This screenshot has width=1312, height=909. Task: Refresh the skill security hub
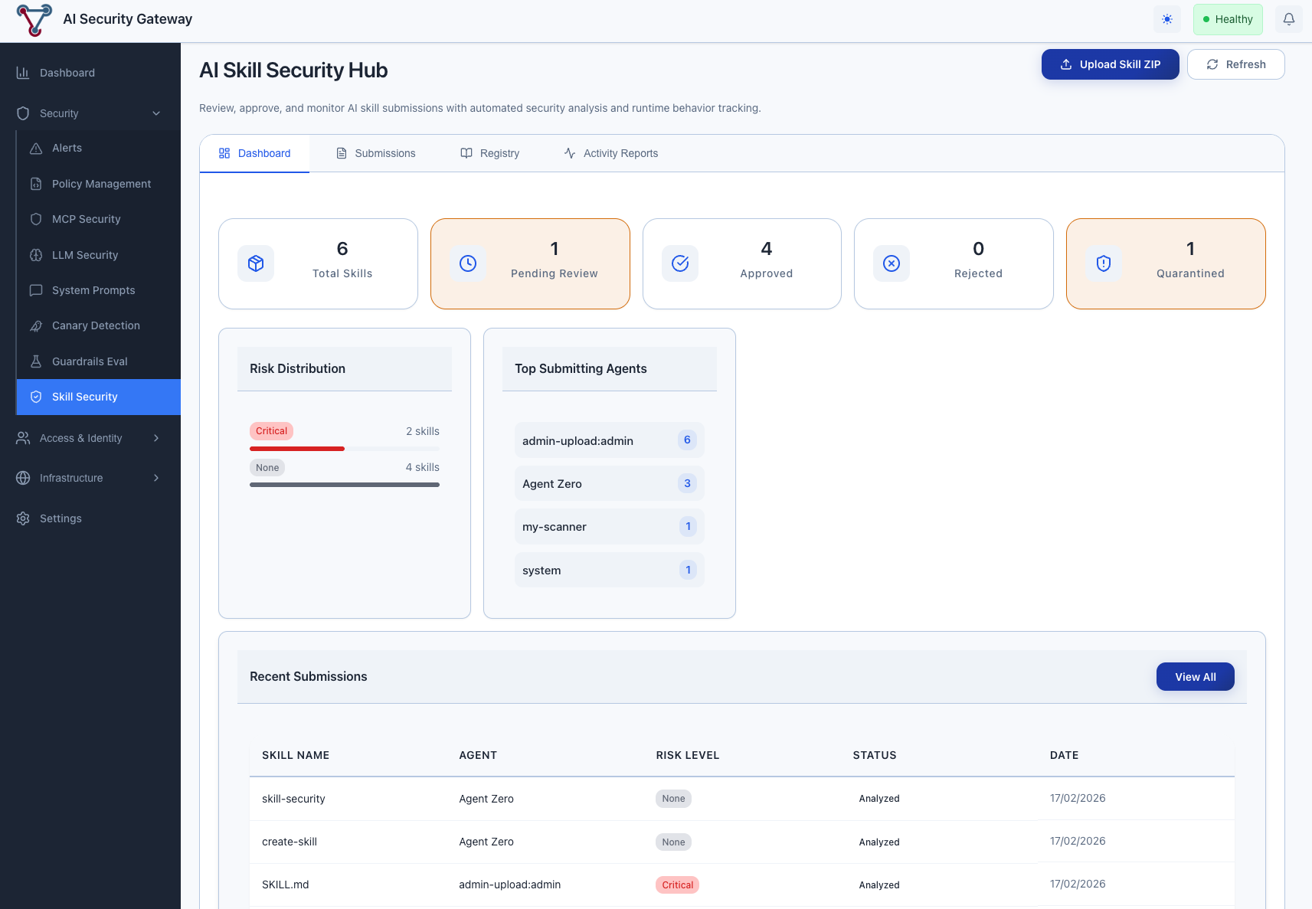click(1235, 64)
